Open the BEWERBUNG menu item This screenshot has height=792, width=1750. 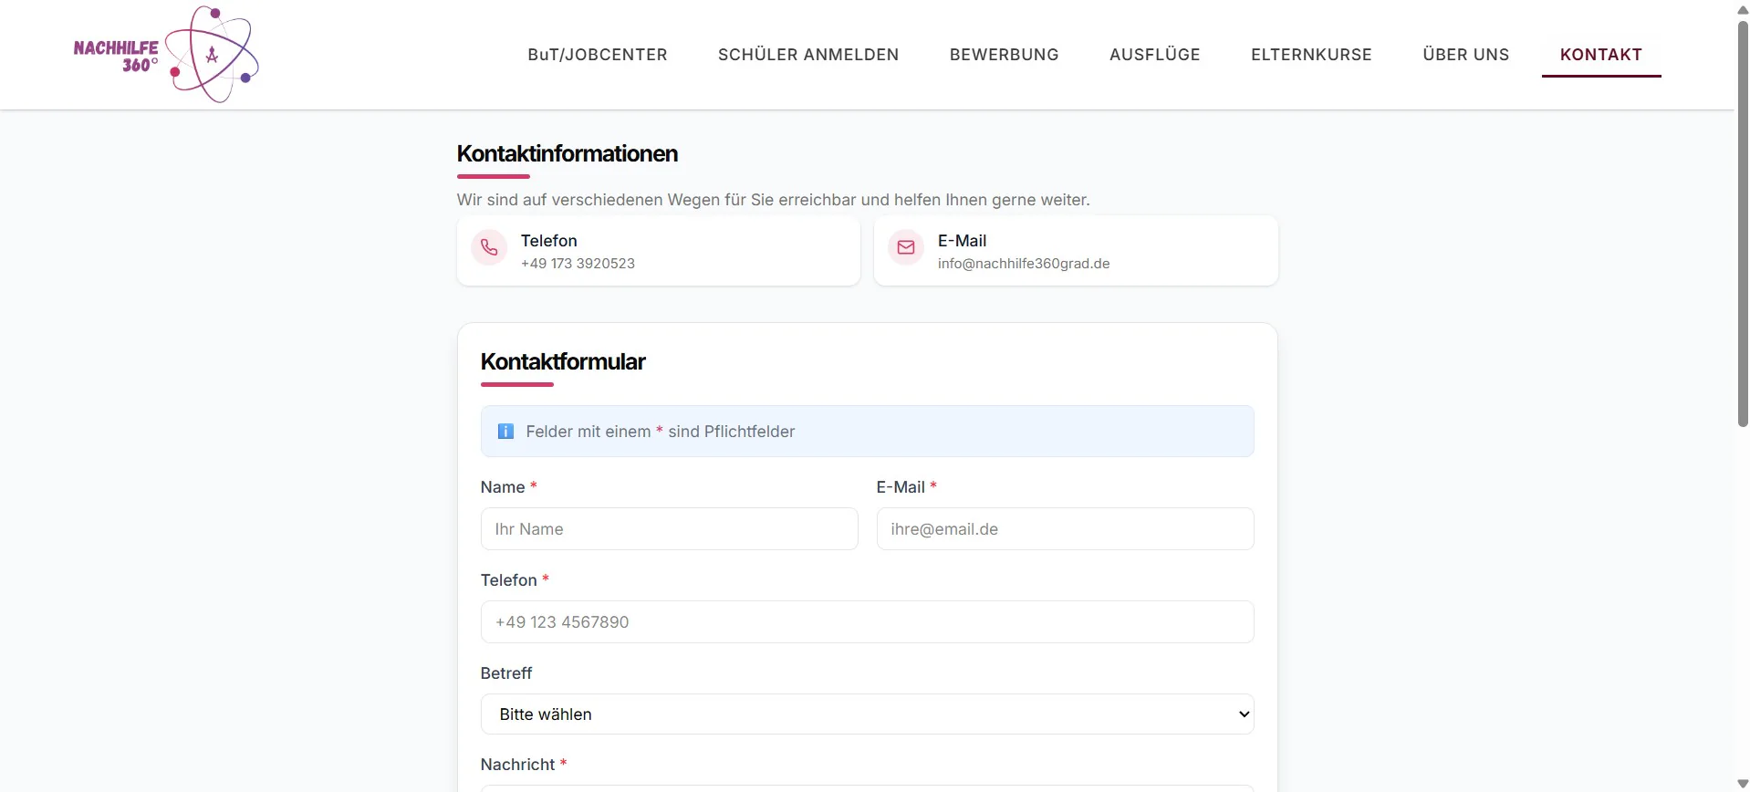pos(1005,55)
